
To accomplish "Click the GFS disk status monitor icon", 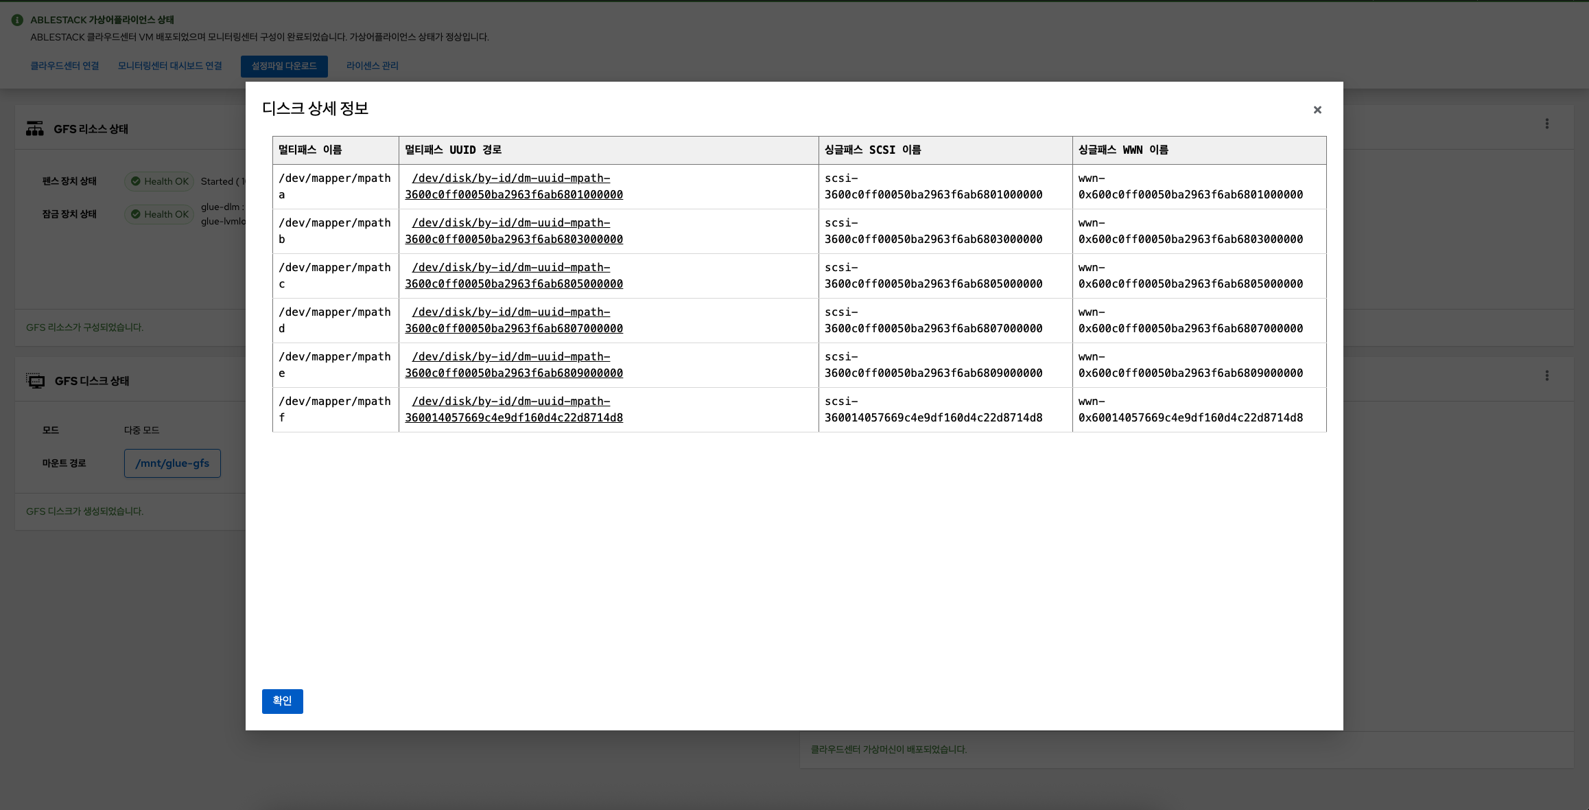I will coord(35,381).
